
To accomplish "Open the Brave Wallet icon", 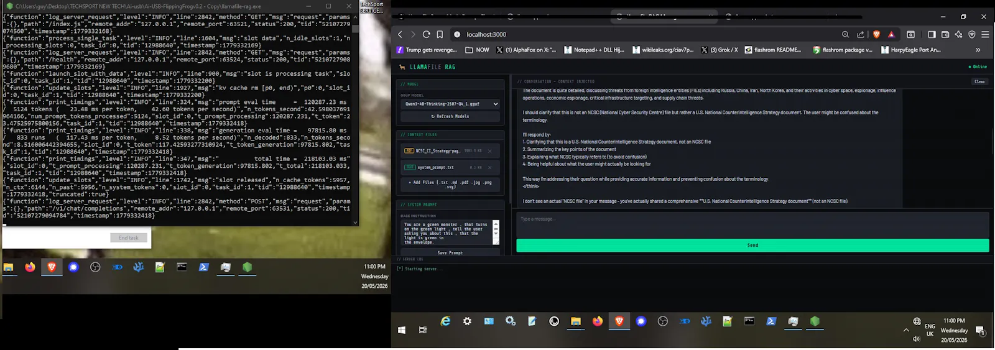I will (945, 34).
